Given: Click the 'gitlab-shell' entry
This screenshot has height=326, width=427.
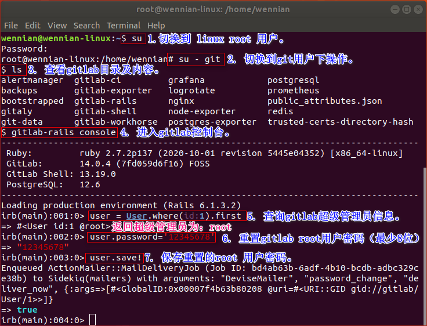Looking at the screenshot, I should tap(105, 111).
